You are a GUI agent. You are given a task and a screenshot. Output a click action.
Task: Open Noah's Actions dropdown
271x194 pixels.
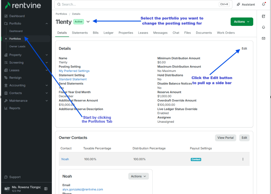point(138,176)
